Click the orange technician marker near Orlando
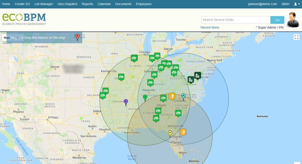The width and height of the screenshot is (302, 164). 183,132
